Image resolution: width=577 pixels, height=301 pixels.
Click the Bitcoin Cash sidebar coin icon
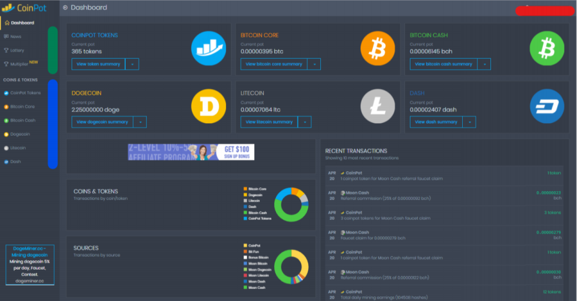[x=6, y=120]
